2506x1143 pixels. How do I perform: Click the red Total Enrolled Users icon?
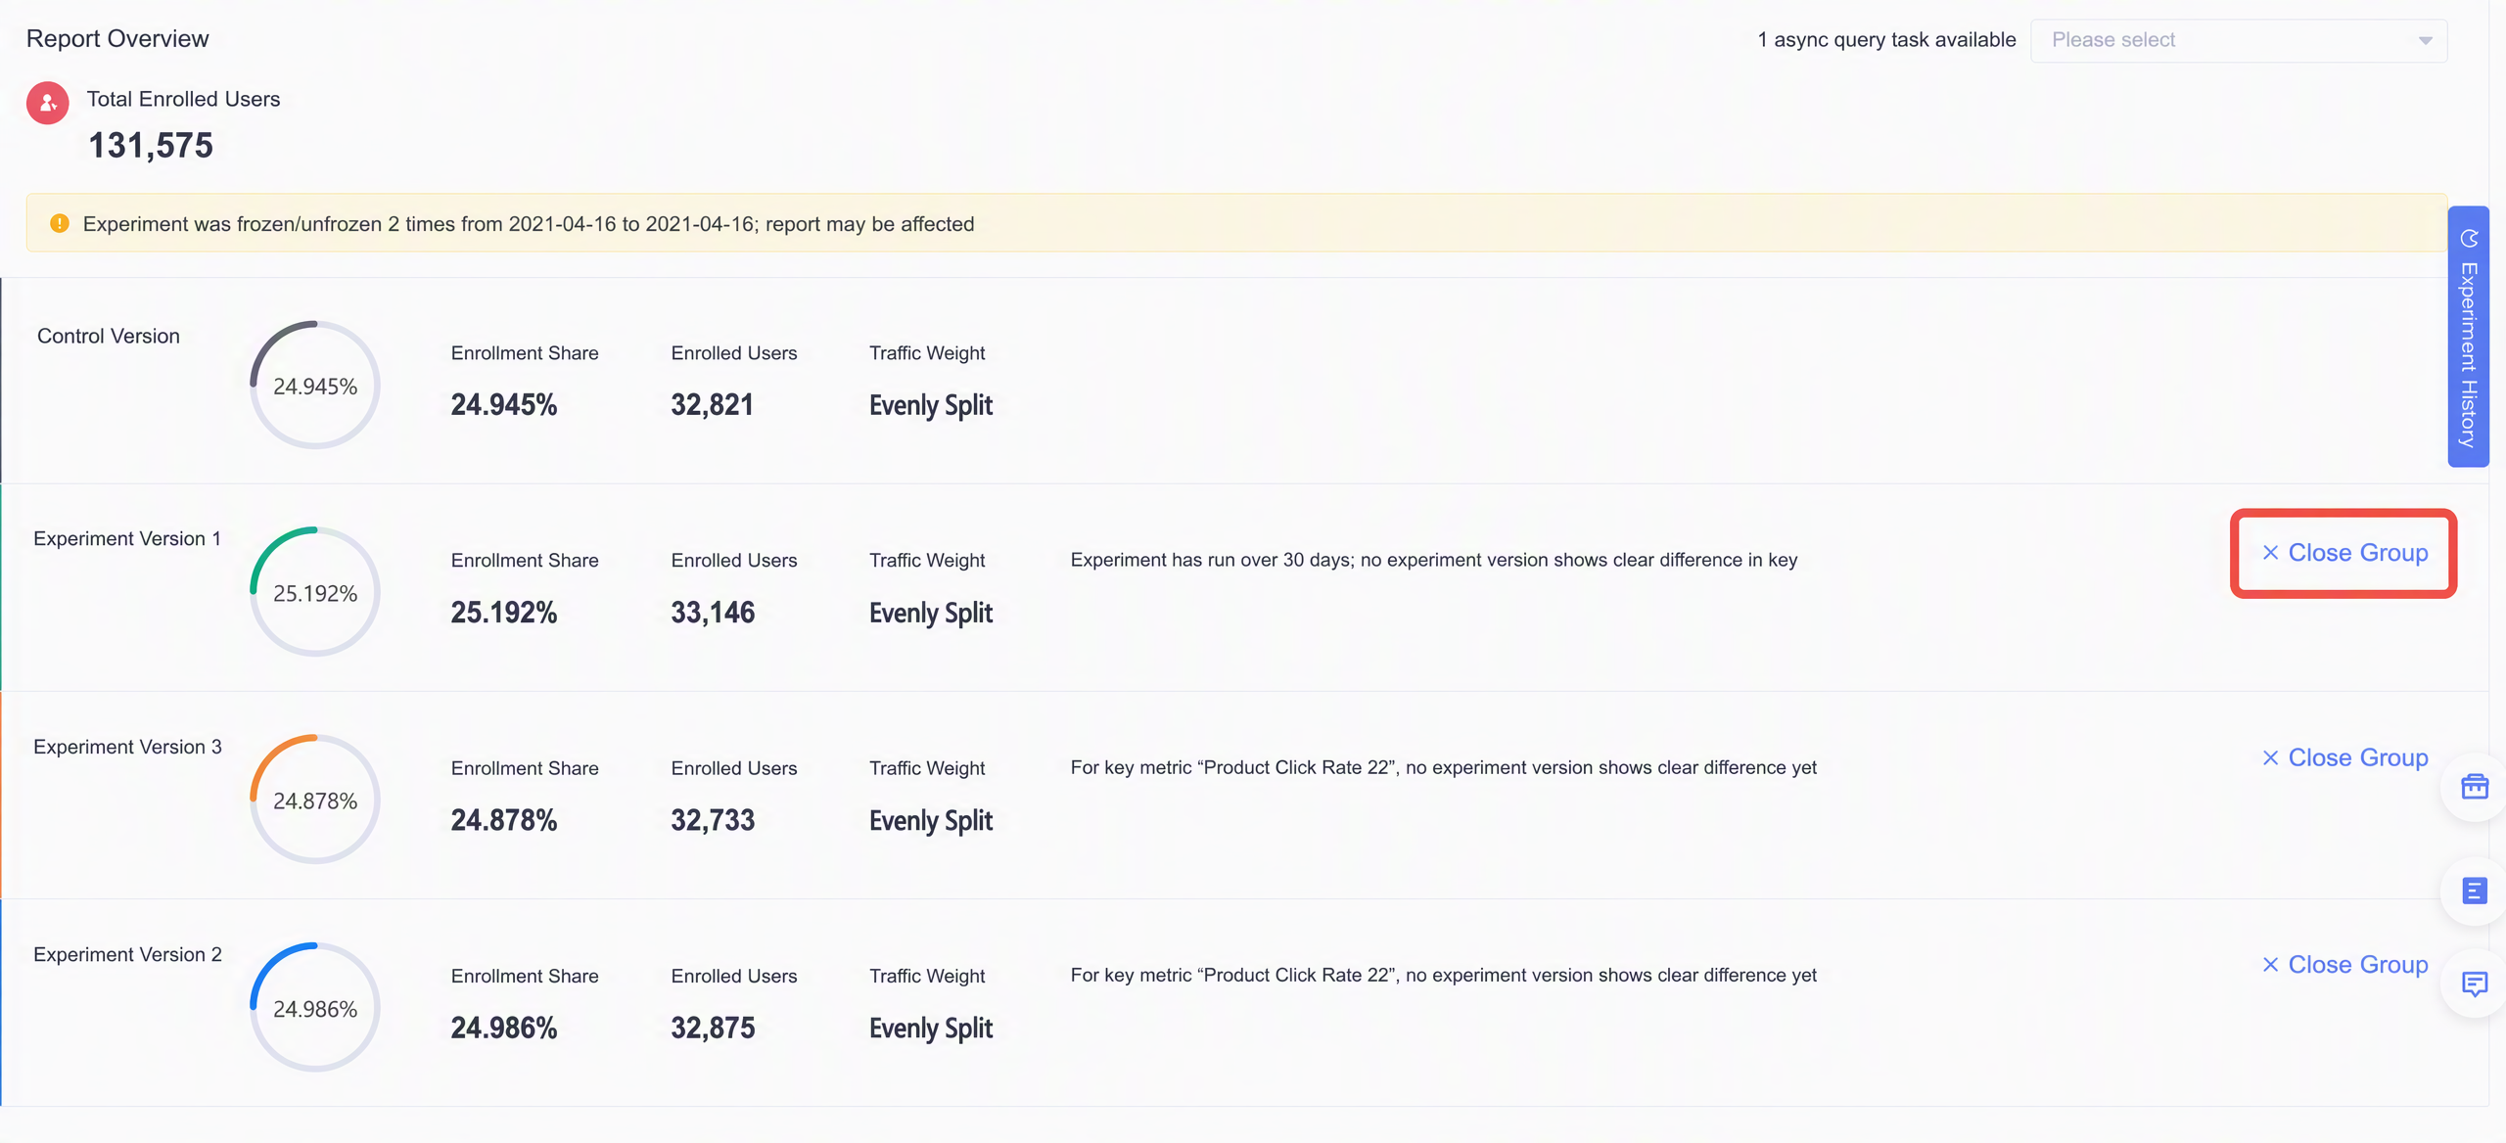tap(48, 103)
